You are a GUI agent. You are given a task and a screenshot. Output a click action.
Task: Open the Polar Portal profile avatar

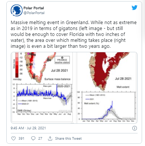point(17,10)
